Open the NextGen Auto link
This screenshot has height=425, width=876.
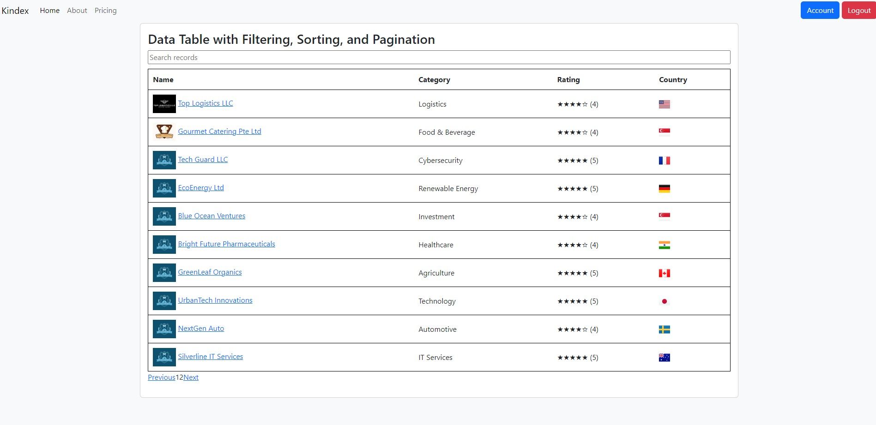201,329
